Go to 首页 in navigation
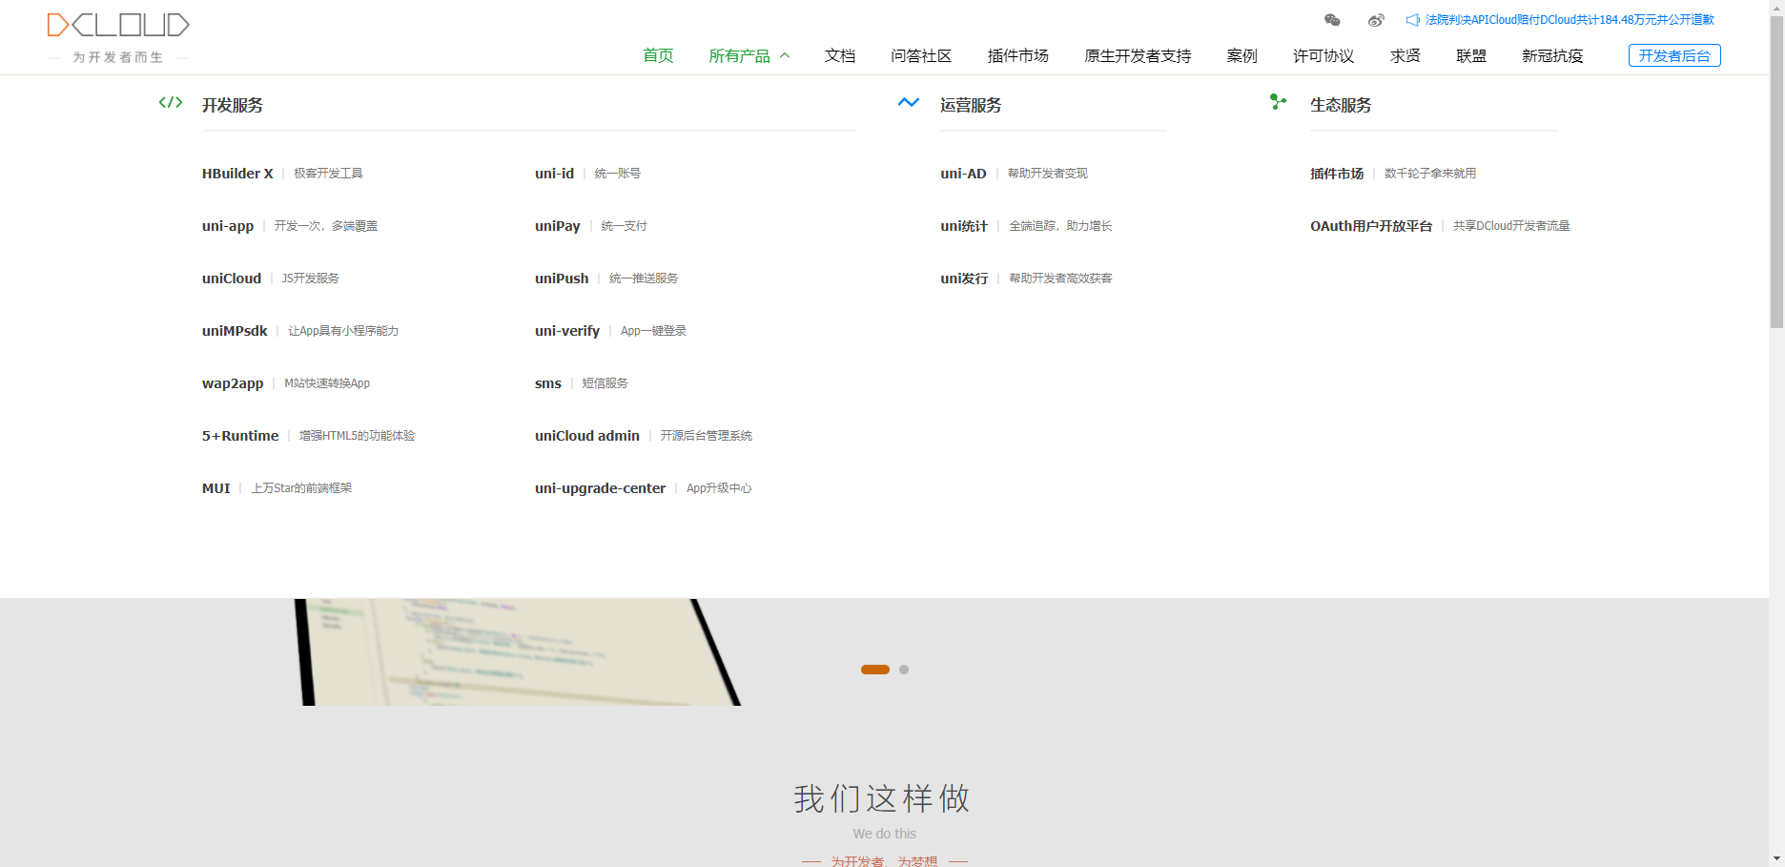1785x867 pixels. [x=658, y=55]
